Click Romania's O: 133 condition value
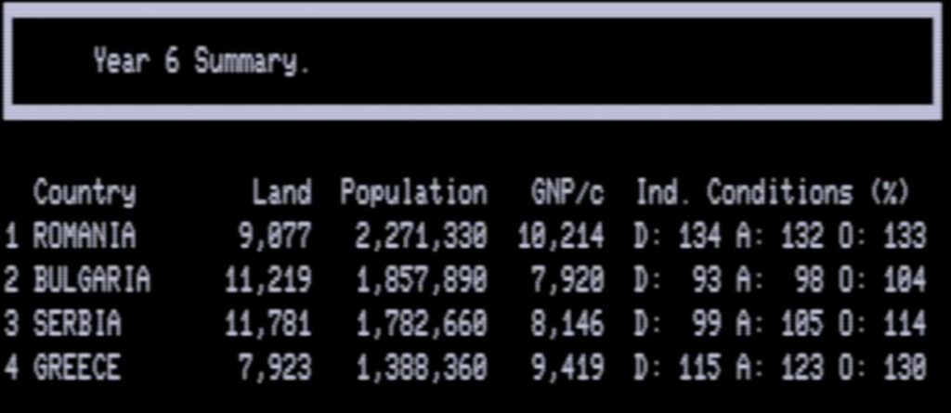This screenshot has width=951, height=413. pos(883,236)
